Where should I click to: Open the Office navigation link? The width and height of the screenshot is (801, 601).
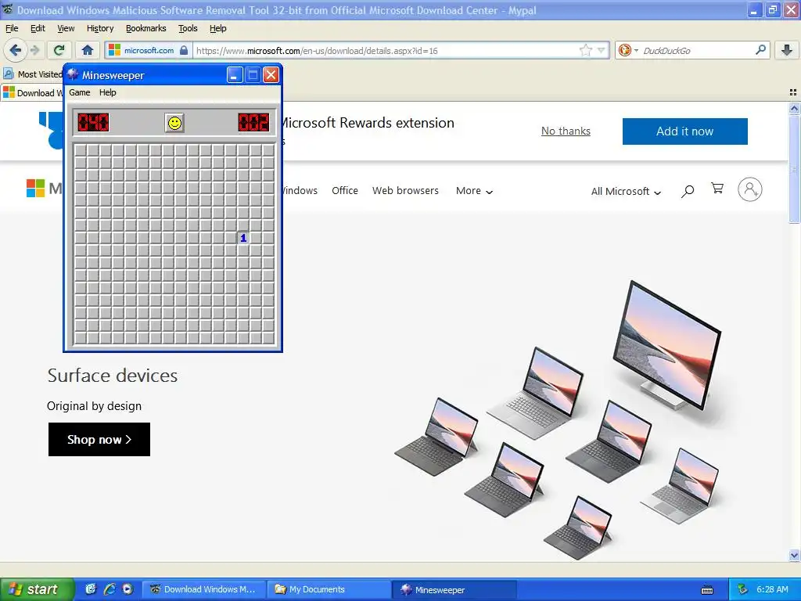345,191
